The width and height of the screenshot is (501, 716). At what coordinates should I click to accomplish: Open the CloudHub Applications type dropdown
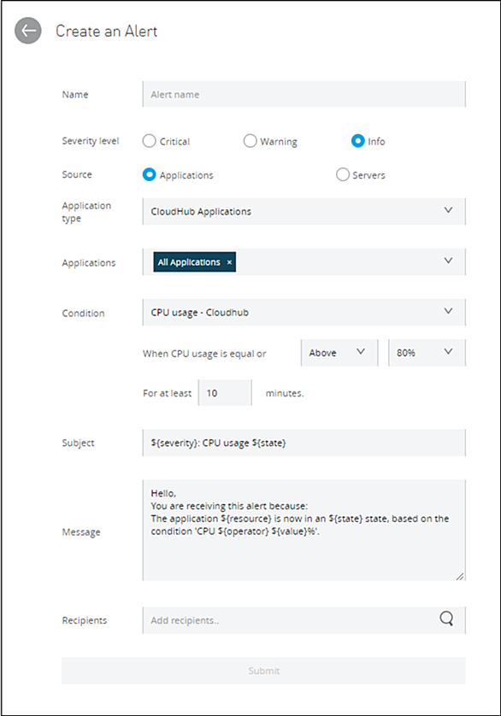304,211
